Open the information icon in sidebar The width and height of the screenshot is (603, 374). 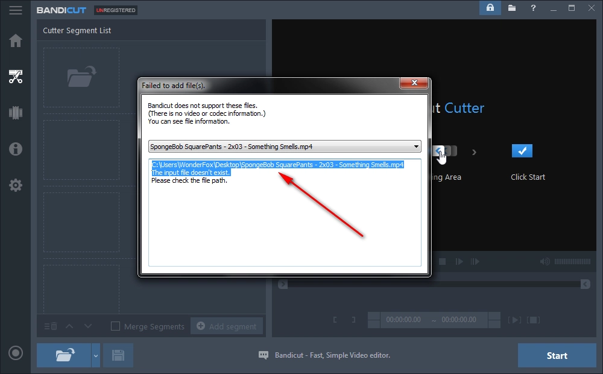pyautogui.click(x=16, y=149)
